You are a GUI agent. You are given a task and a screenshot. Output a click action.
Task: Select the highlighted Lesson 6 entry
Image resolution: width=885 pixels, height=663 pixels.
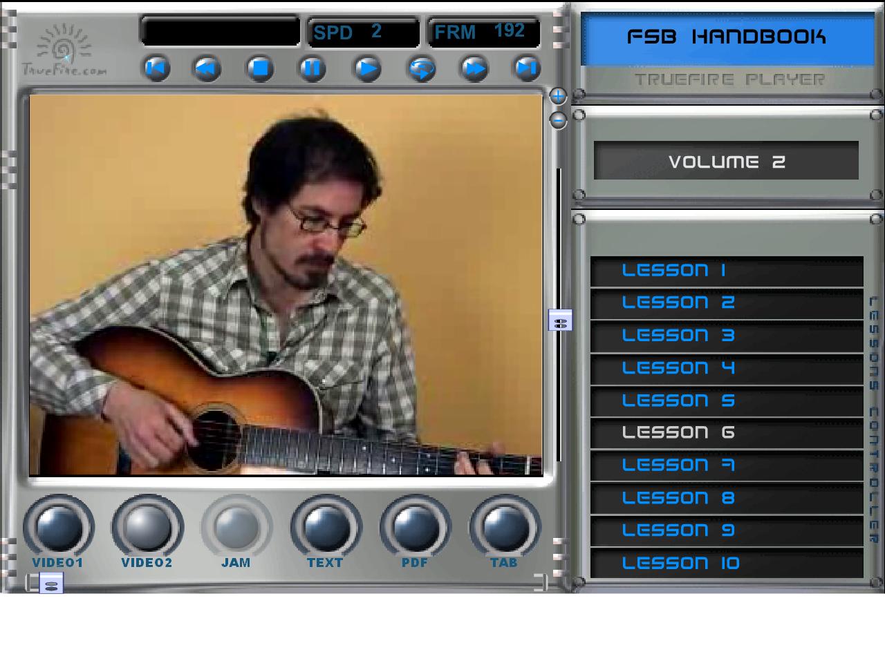pyautogui.click(x=727, y=433)
